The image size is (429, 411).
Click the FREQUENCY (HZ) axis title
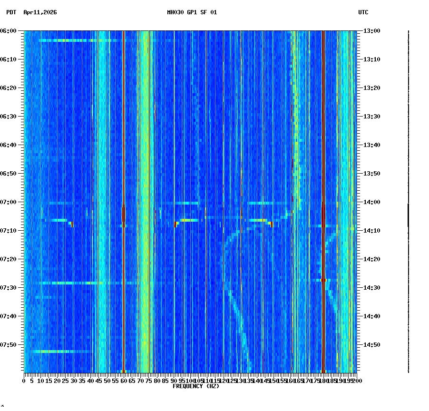click(195, 386)
